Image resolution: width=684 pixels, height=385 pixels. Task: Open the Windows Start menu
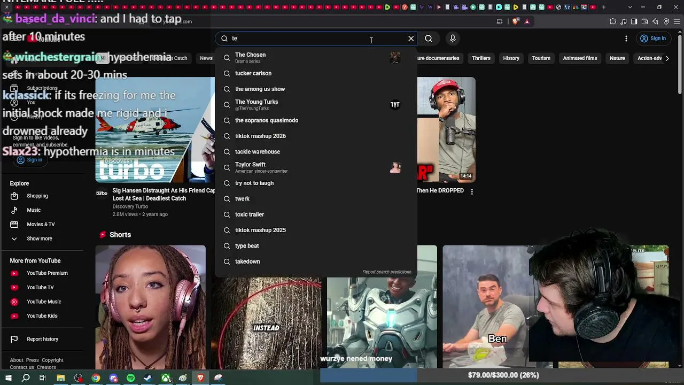point(8,378)
